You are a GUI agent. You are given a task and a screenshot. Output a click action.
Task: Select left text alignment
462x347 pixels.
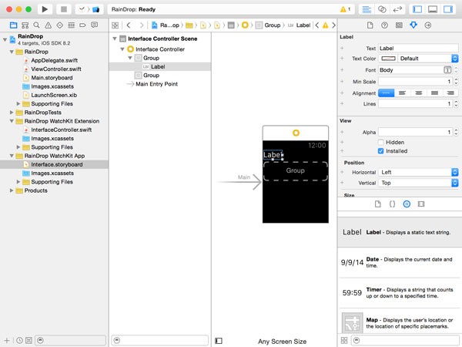click(x=402, y=93)
